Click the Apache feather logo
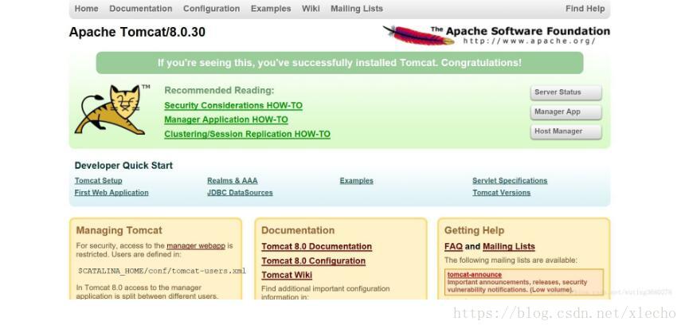Image resolution: width=685 pixels, height=329 pixels. [x=418, y=35]
